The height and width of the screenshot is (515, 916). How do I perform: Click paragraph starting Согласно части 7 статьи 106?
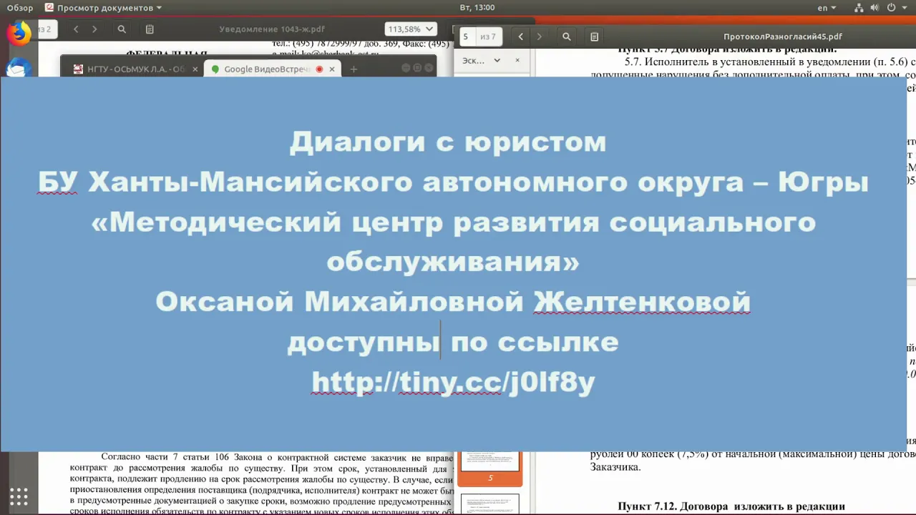(x=262, y=485)
